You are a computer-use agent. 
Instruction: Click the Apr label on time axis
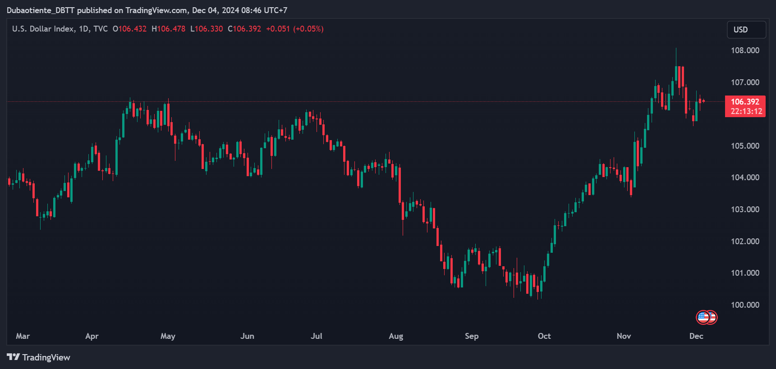(x=92, y=336)
